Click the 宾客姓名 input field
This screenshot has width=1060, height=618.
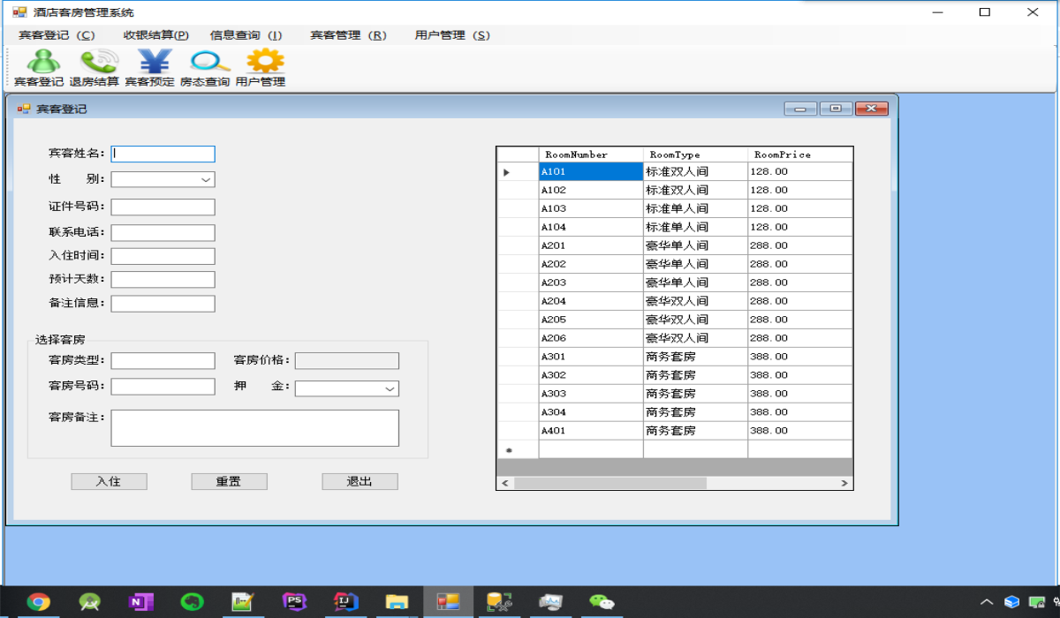(x=163, y=154)
